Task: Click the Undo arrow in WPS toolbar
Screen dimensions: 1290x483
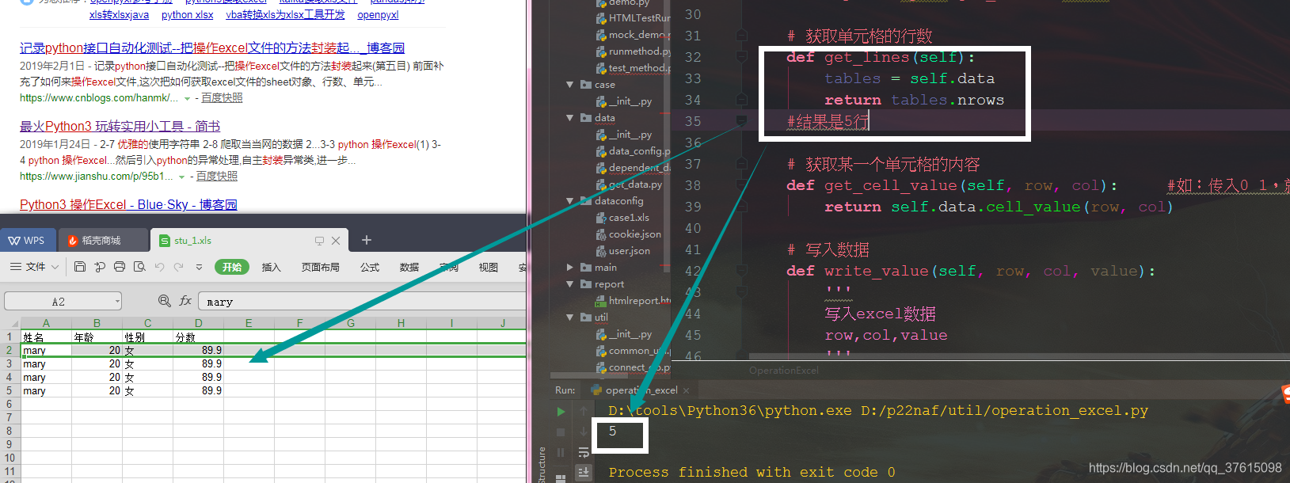Action: [x=159, y=267]
